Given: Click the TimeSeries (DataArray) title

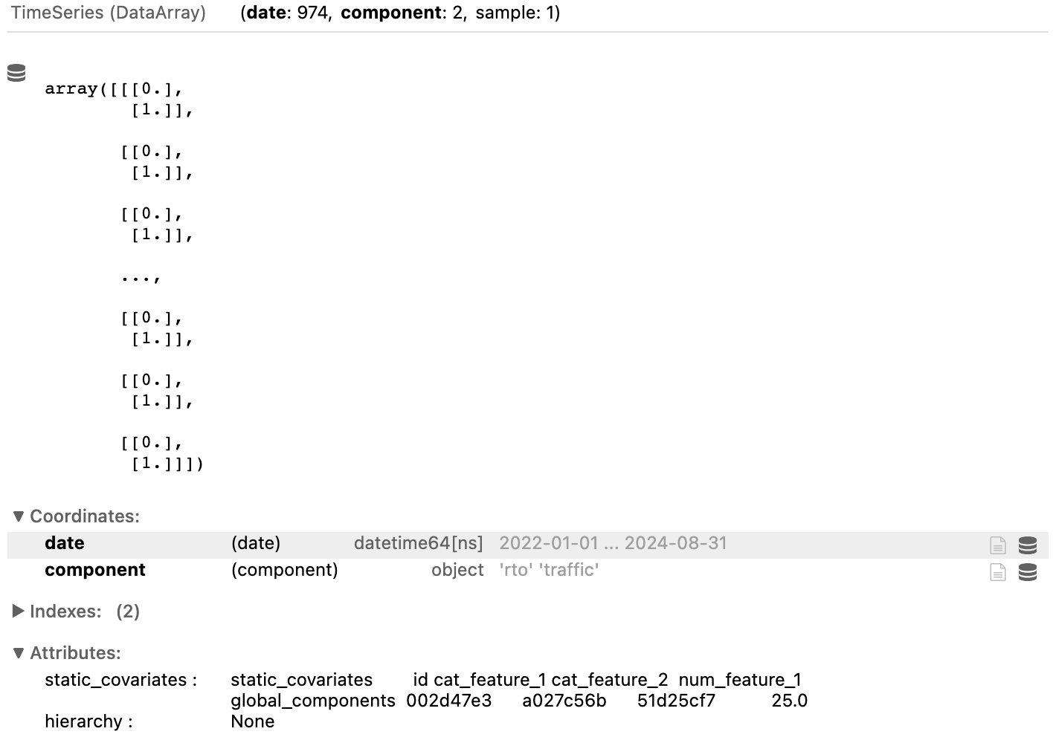Looking at the screenshot, I should tap(109, 13).
